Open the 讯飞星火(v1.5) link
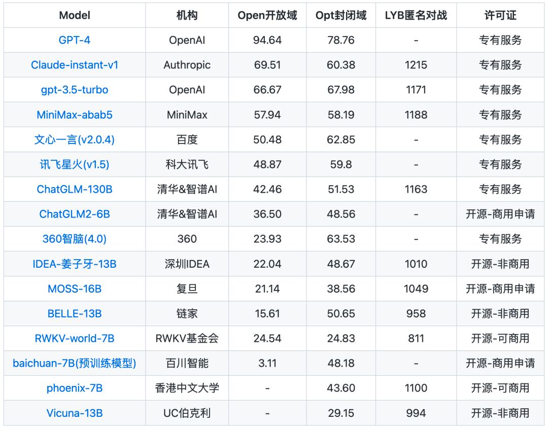548x430 pixels. [x=75, y=164]
